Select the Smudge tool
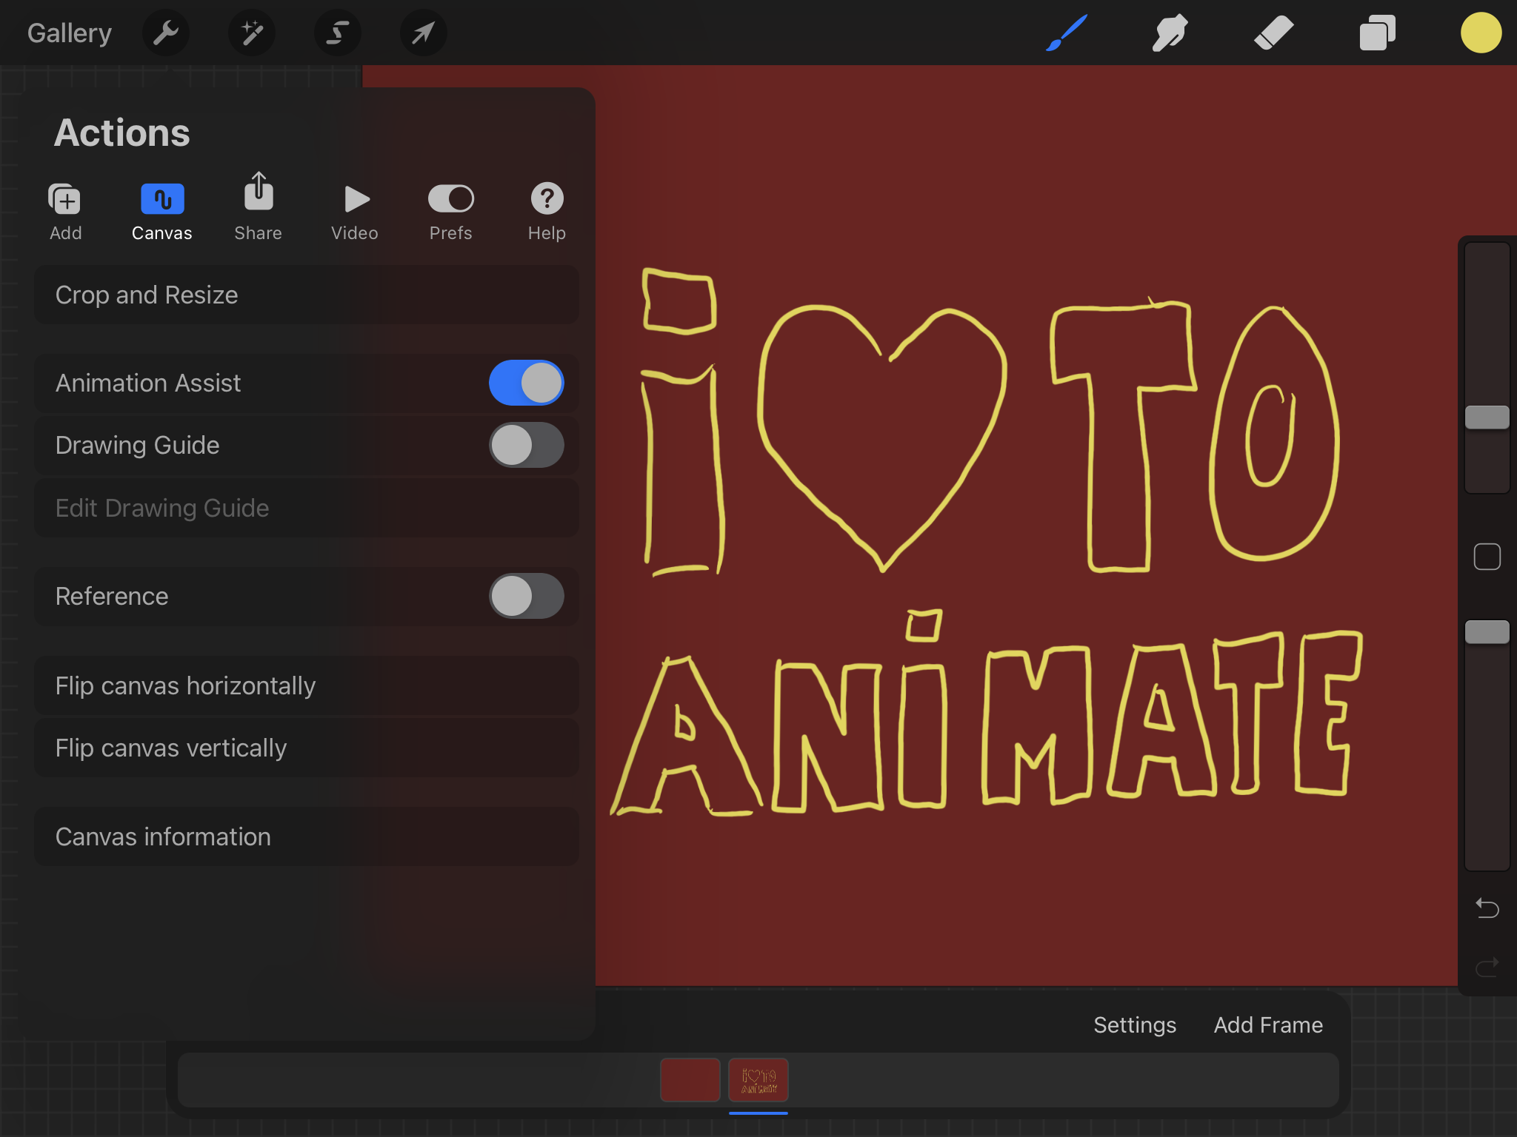Screen dimensions: 1517x1137 pyautogui.click(x=1170, y=33)
